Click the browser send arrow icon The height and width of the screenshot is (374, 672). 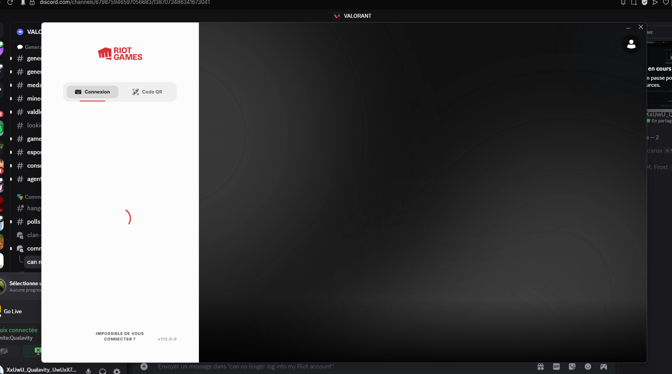[655, 2]
